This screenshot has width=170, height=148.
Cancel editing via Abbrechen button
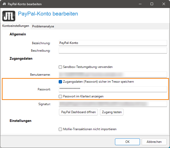click(x=154, y=142)
